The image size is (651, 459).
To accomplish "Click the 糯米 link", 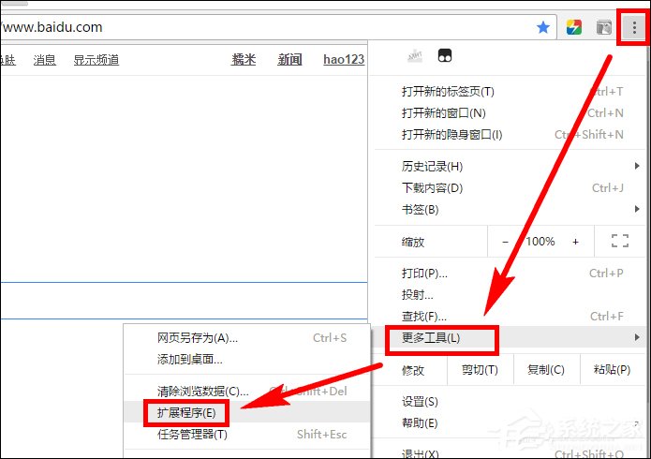I will pos(244,60).
